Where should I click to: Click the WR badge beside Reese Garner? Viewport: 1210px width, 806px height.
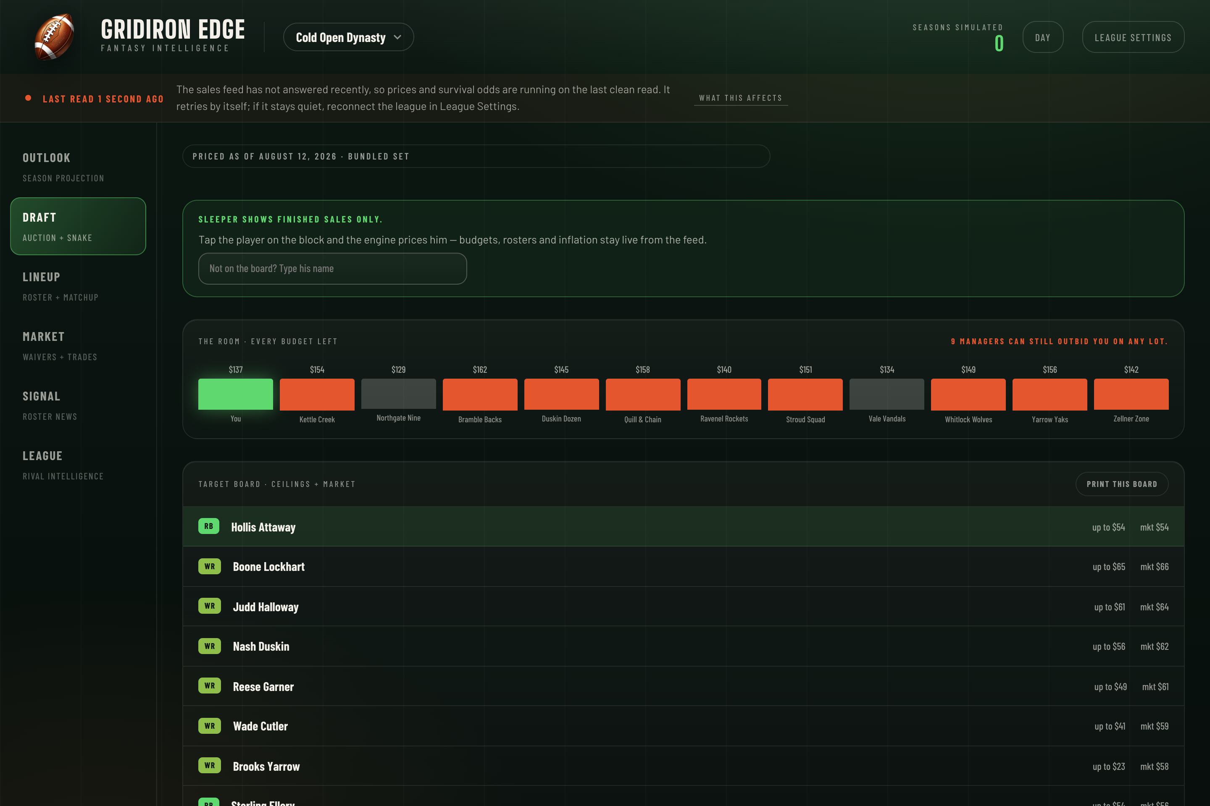[209, 685]
